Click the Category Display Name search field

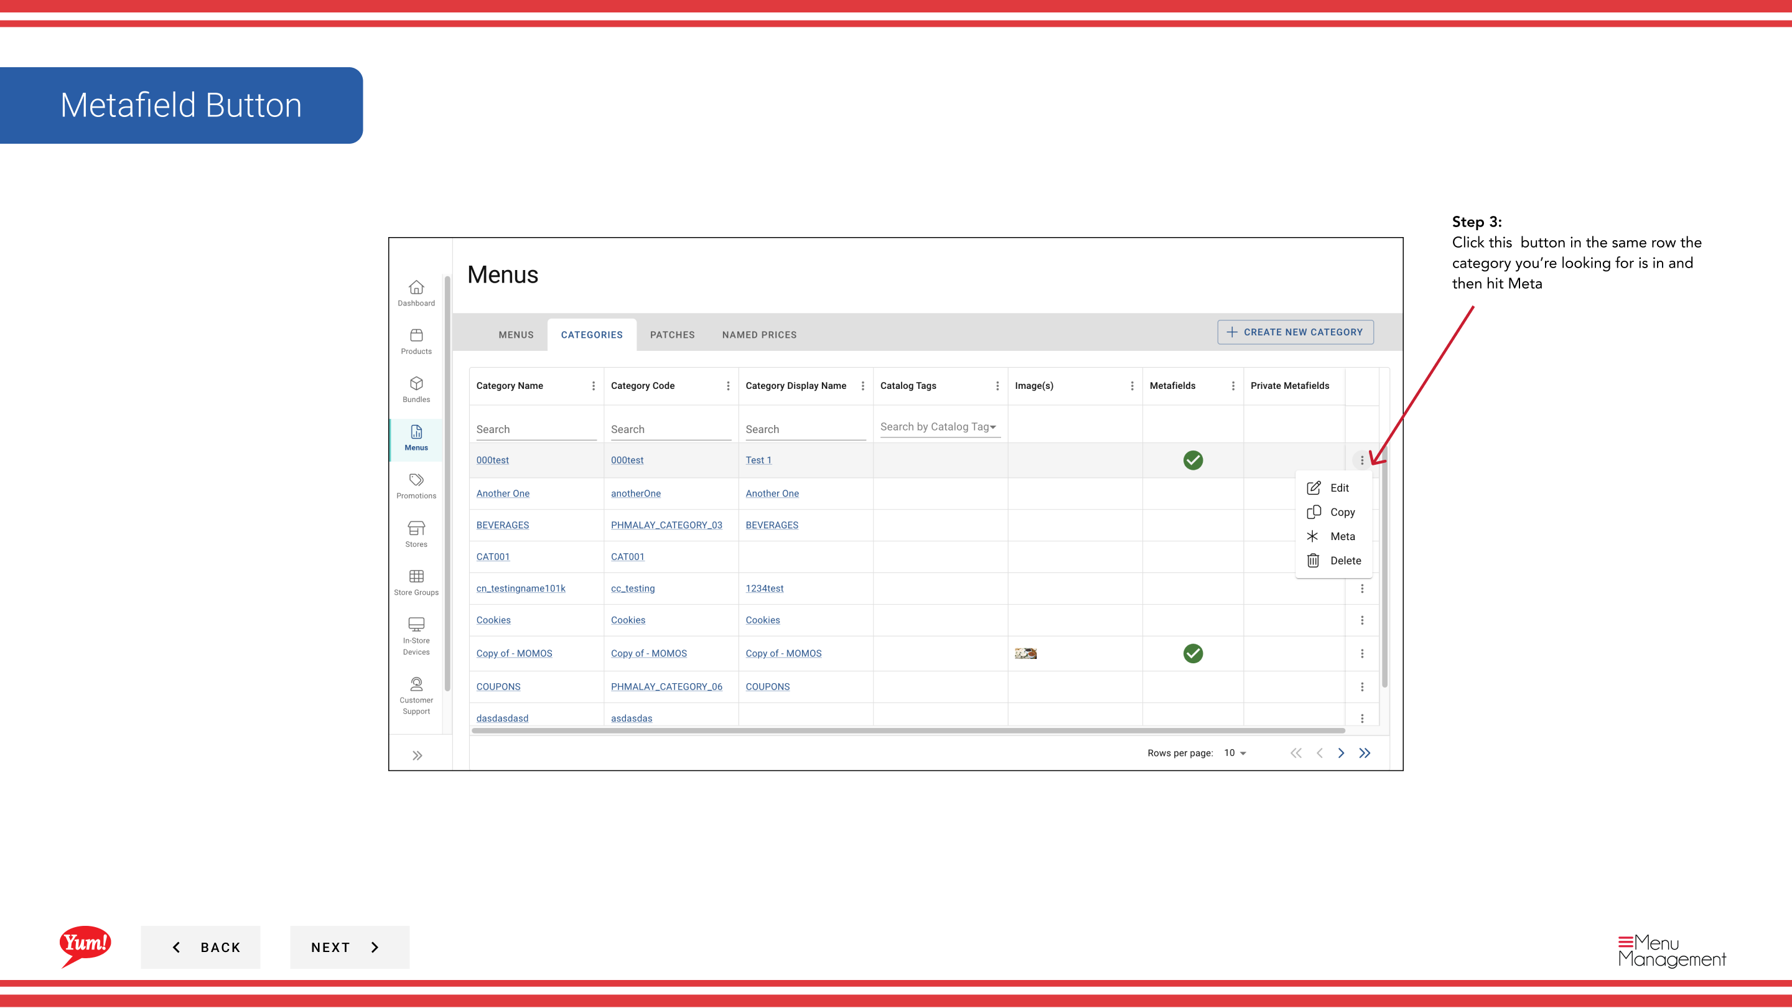pos(806,429)
